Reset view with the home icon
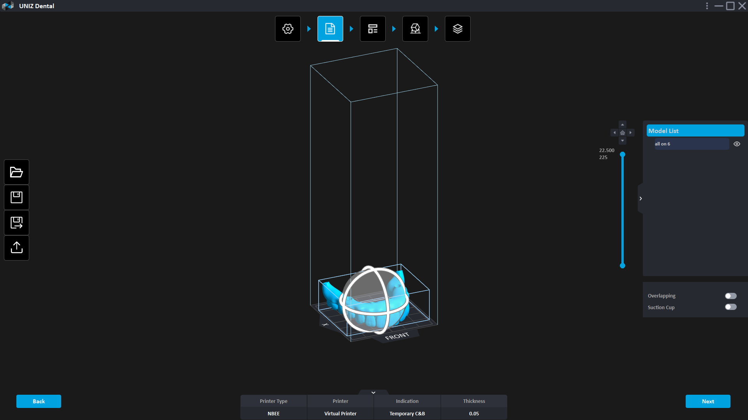The width and height of the screenshot is (748, 420). click(623, 133)
